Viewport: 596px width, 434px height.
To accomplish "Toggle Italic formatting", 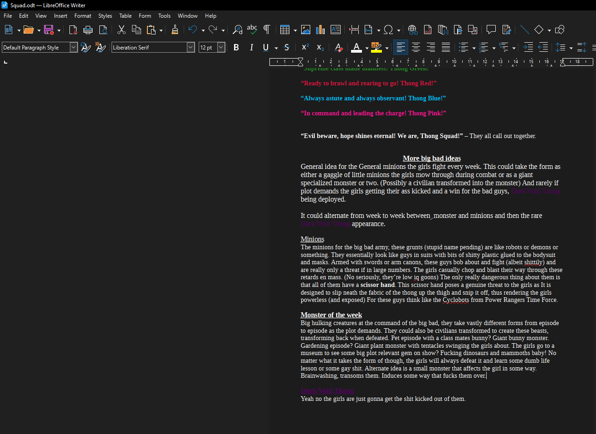I will [251, 47].
